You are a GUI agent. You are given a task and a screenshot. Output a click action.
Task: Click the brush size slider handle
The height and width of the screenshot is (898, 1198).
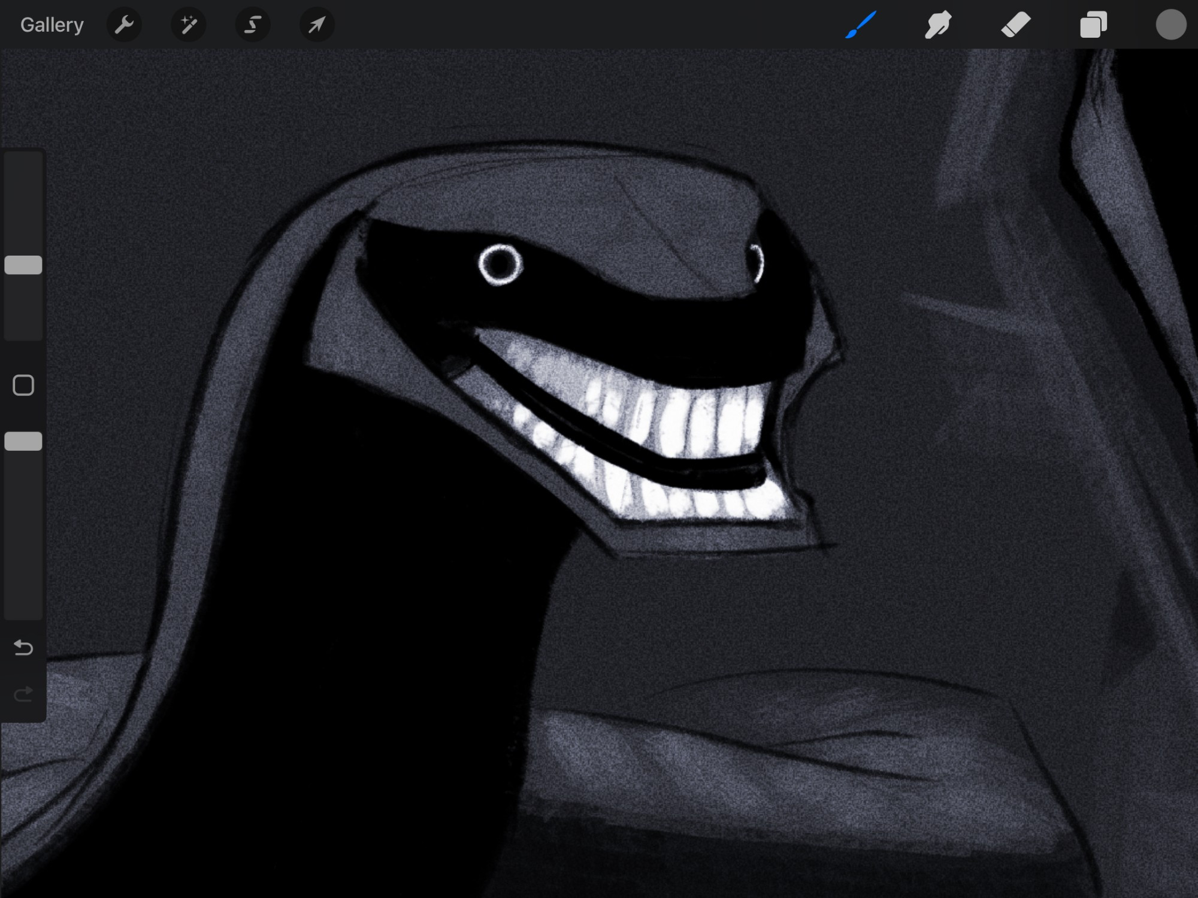[x=23, y=265]
